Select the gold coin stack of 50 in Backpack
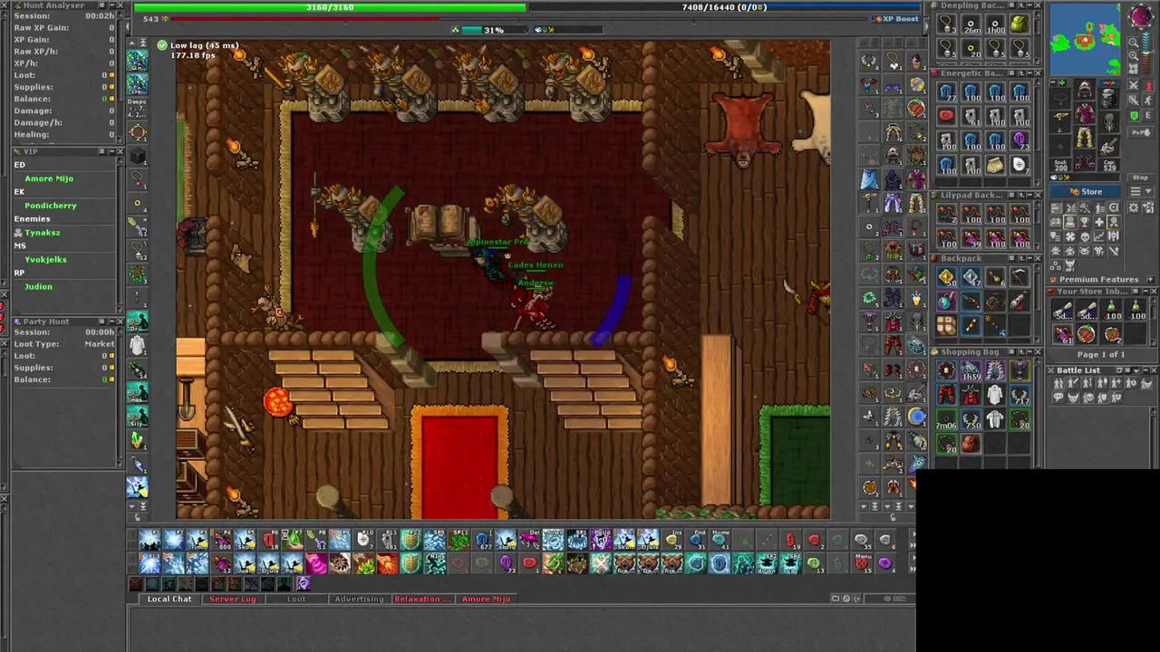This screenshot has height=652, width=1160. click(x=946, y=277)
